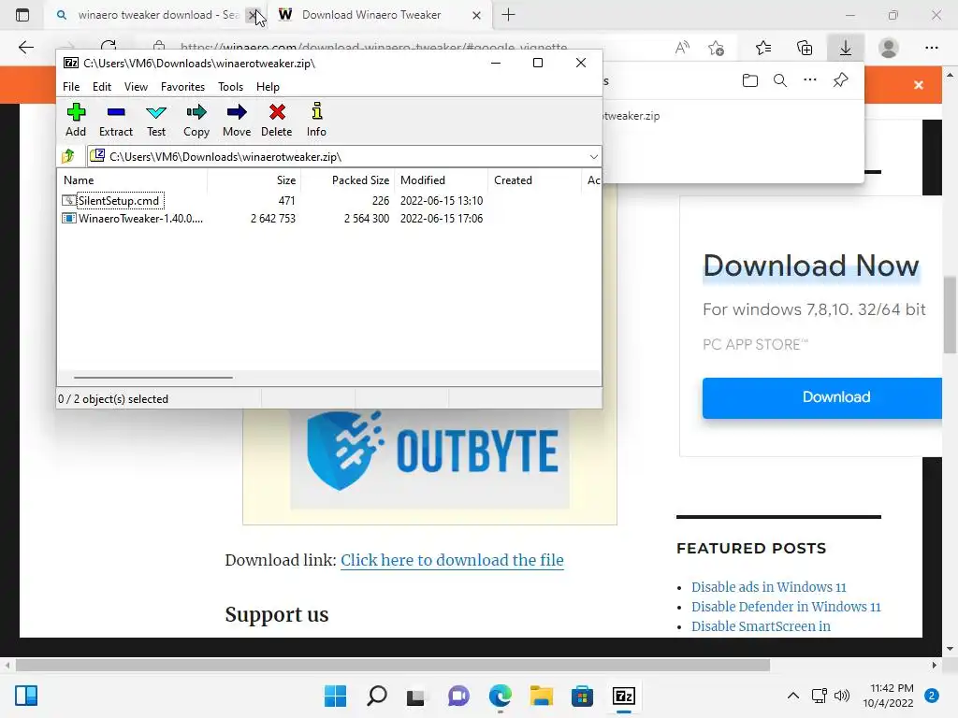Viewport: 958px width, 718px height.
Task: Click the Add button in 7-Zip toolbar
Action: tap(76, 120)
